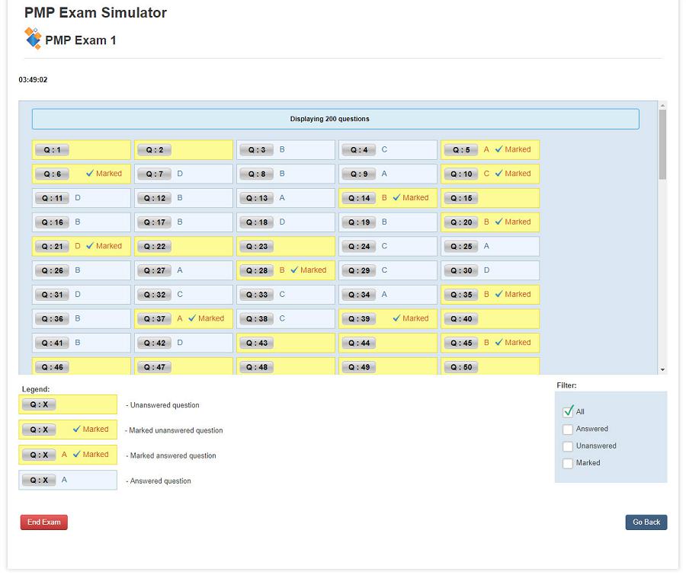The height and width of the screenshot is (575, 686).
Task: Click the checkmark beside Q:10 Marked label
Action: (x=500, y=174)
